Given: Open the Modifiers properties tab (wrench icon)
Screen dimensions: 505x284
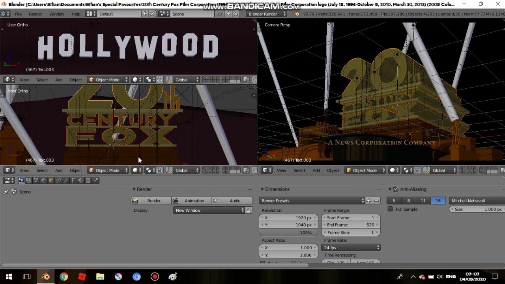Looking at the screenshot, I should click(x=66, y=180).
